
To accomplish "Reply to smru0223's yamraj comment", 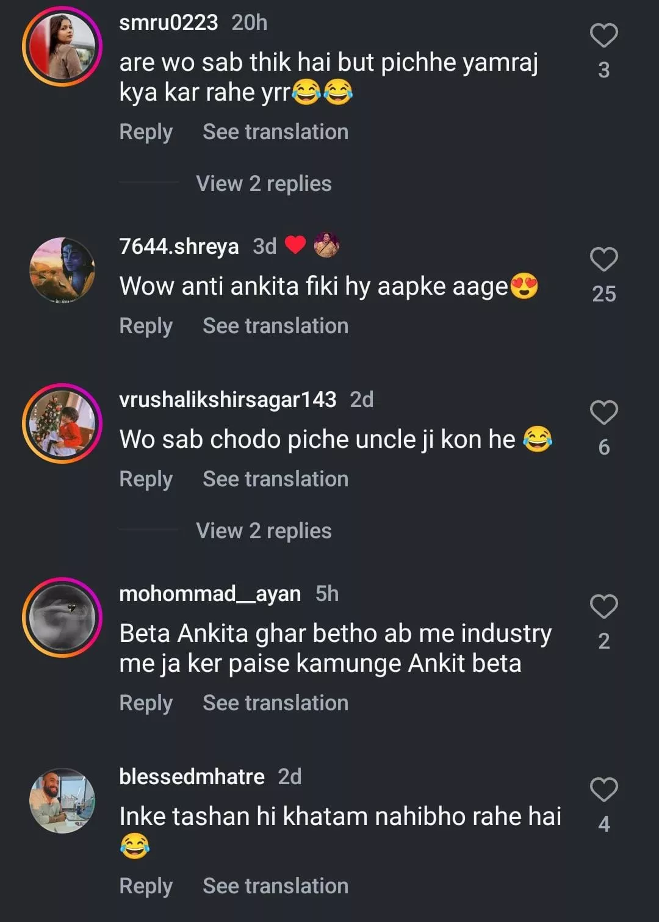I will click(x=146, y=132).
